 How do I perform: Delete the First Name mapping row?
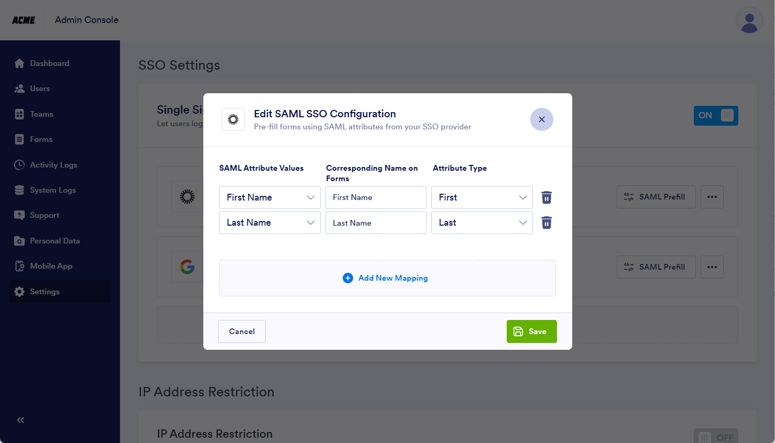pyautogui.click(x=547, y=197)
